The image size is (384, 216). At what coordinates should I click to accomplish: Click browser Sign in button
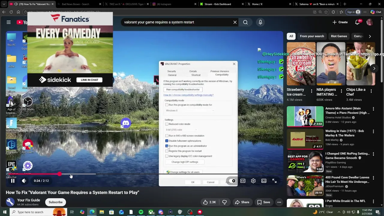[353, 12]
